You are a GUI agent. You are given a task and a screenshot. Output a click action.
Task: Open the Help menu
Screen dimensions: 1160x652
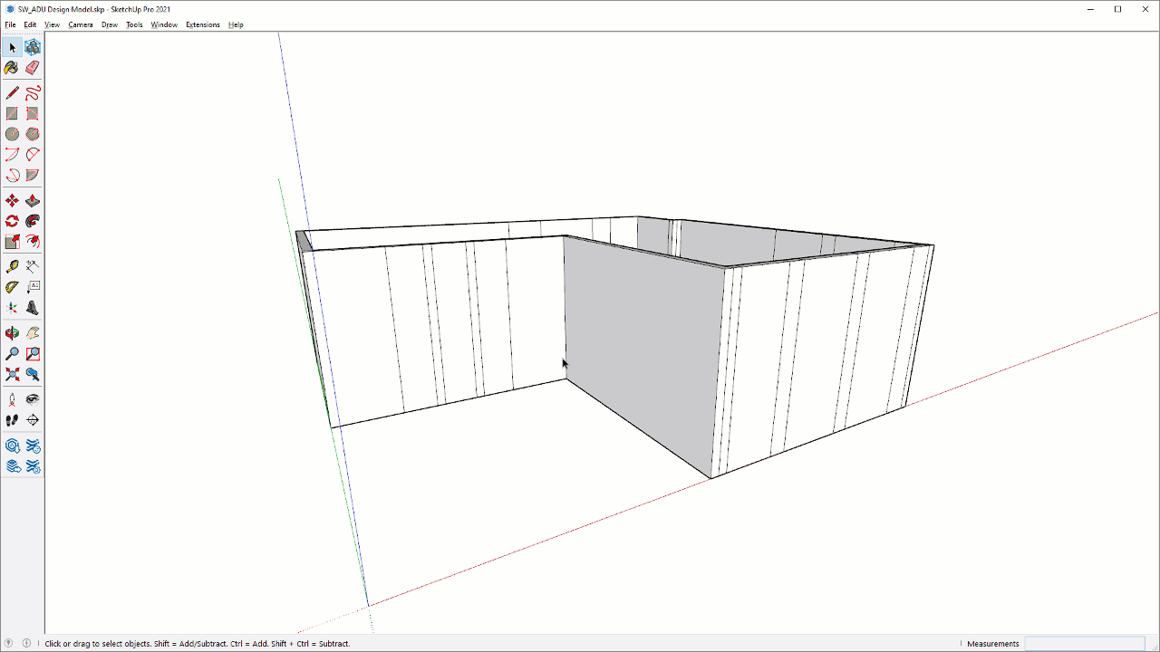(x=236, y=24)
